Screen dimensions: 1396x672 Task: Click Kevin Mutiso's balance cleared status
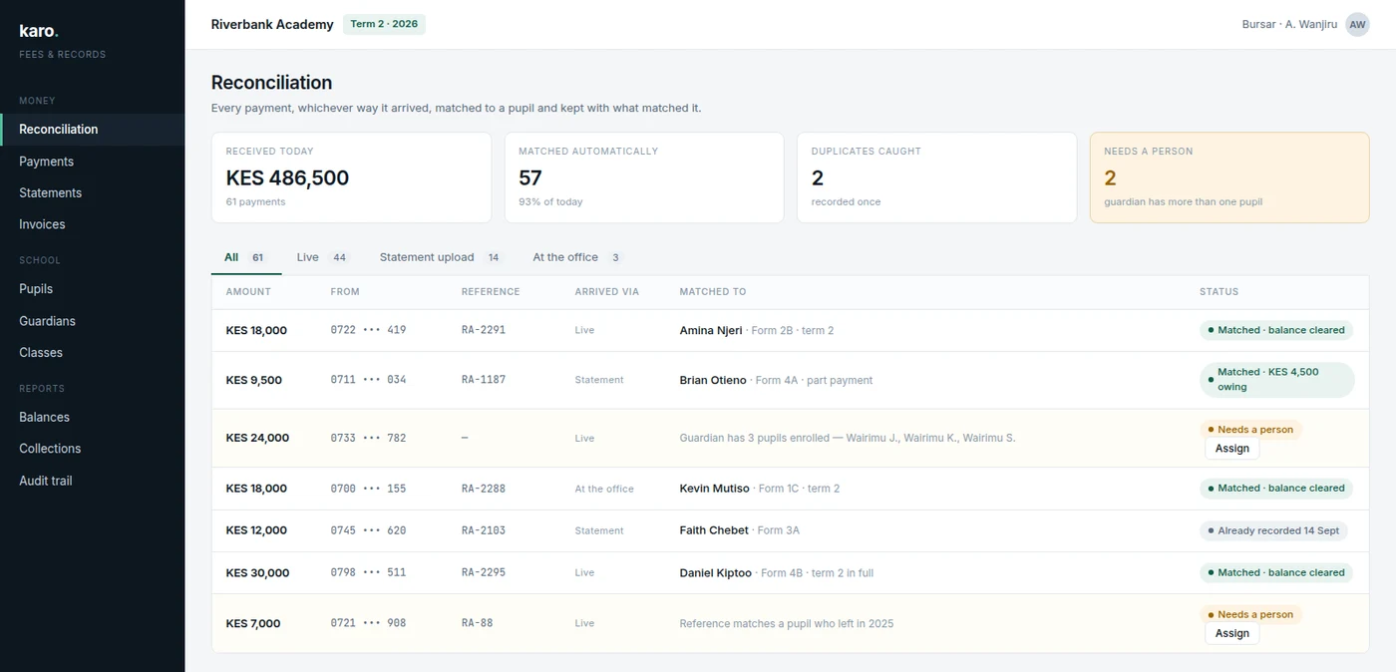click(1276, 489)
